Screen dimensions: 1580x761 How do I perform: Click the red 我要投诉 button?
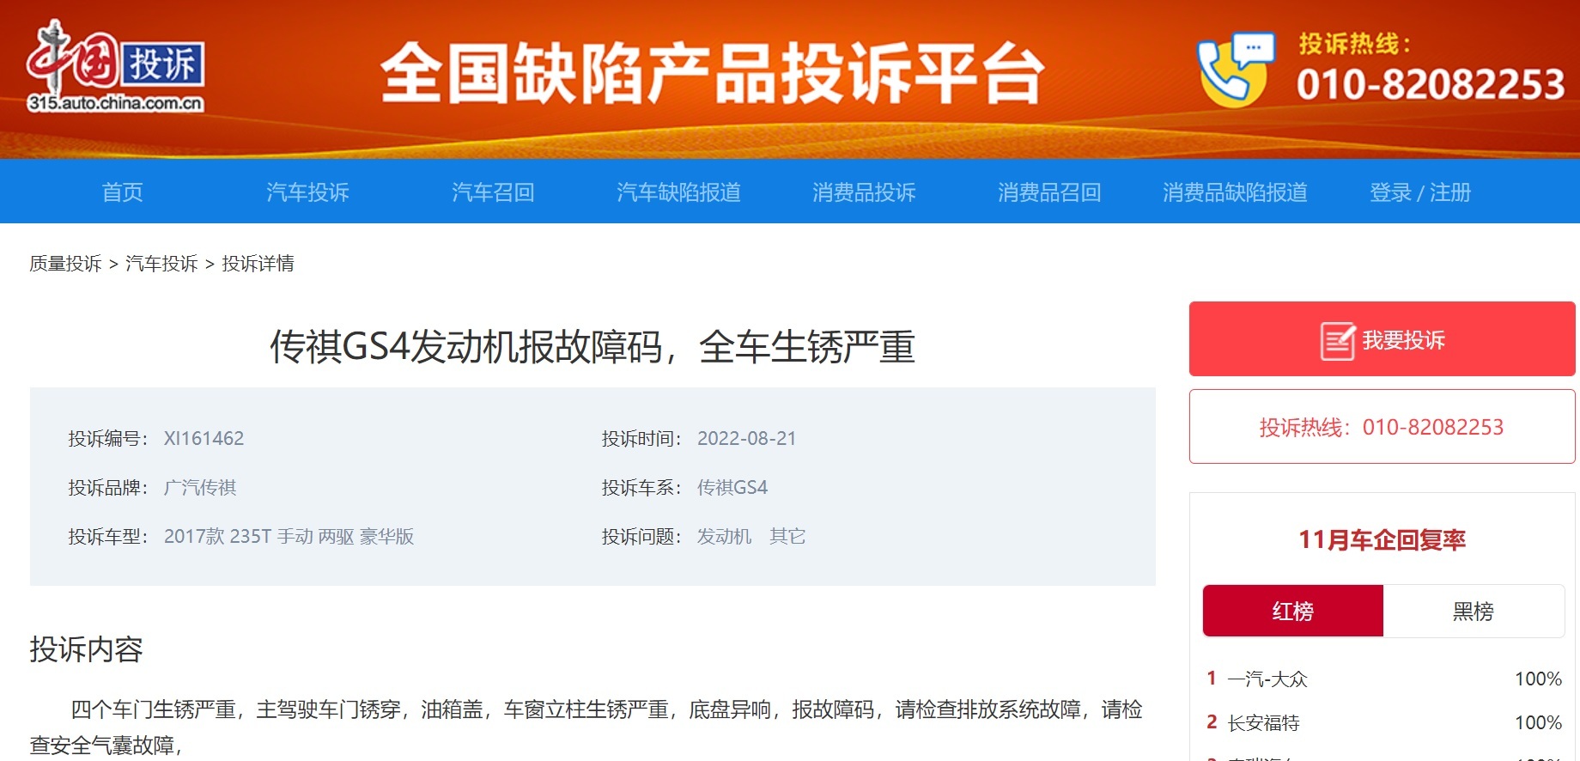pos(1382,338)
